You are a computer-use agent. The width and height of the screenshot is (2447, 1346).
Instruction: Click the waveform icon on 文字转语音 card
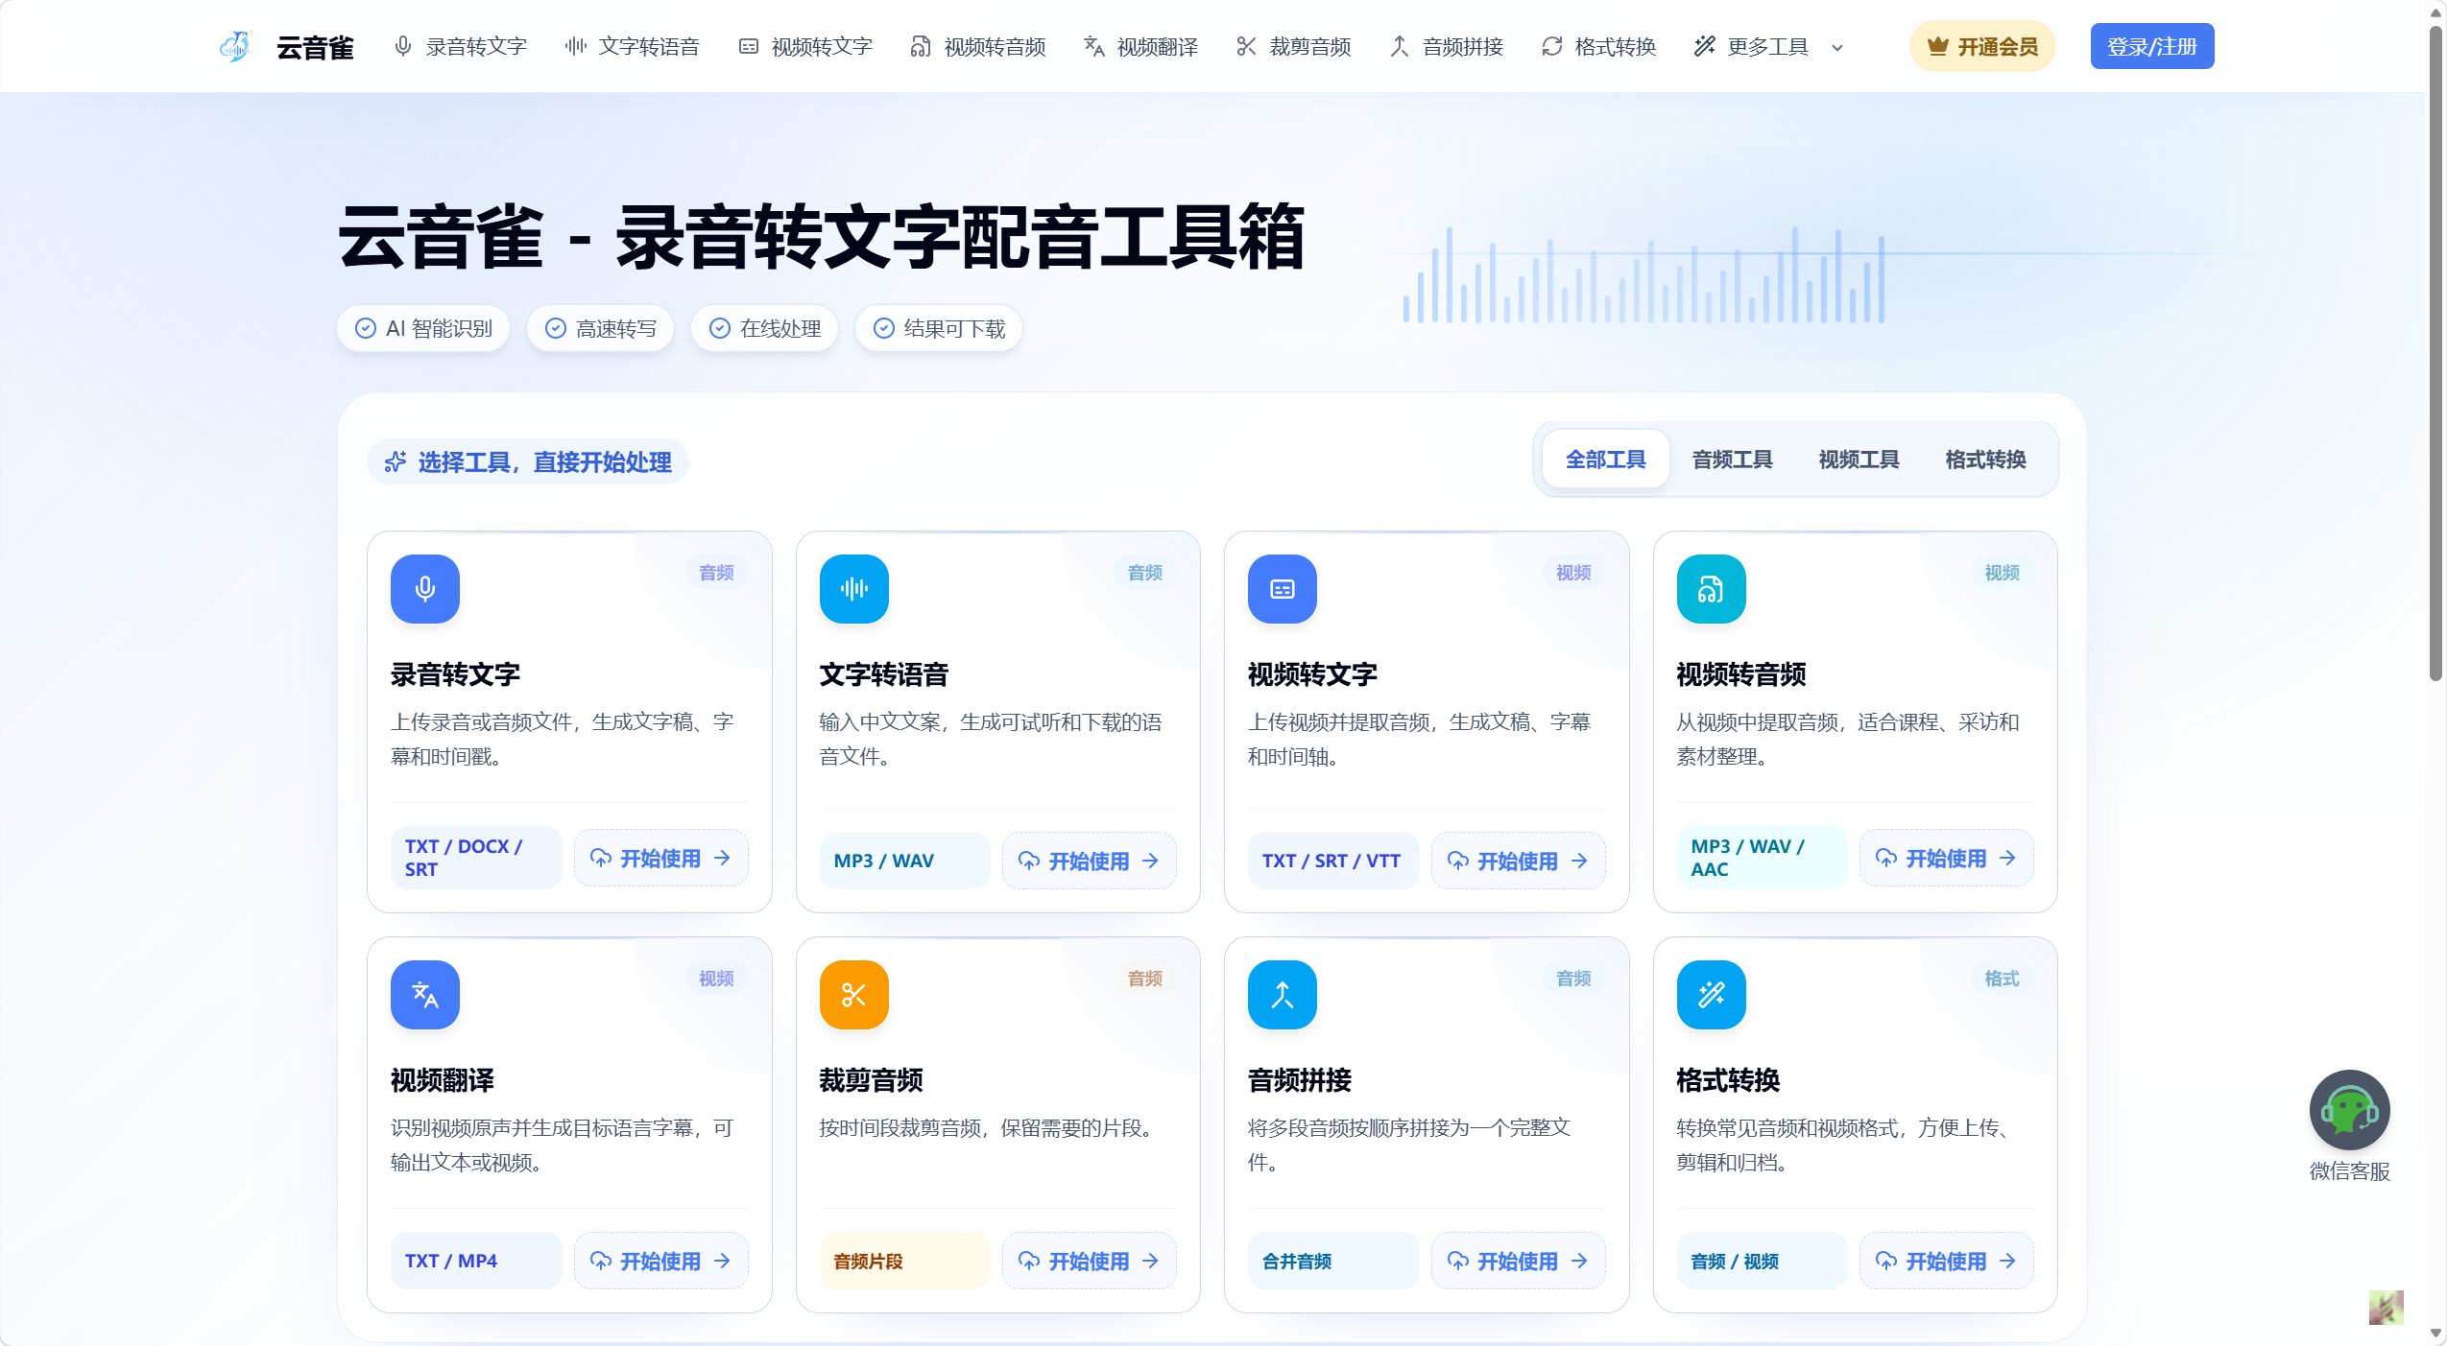[854, 589]
